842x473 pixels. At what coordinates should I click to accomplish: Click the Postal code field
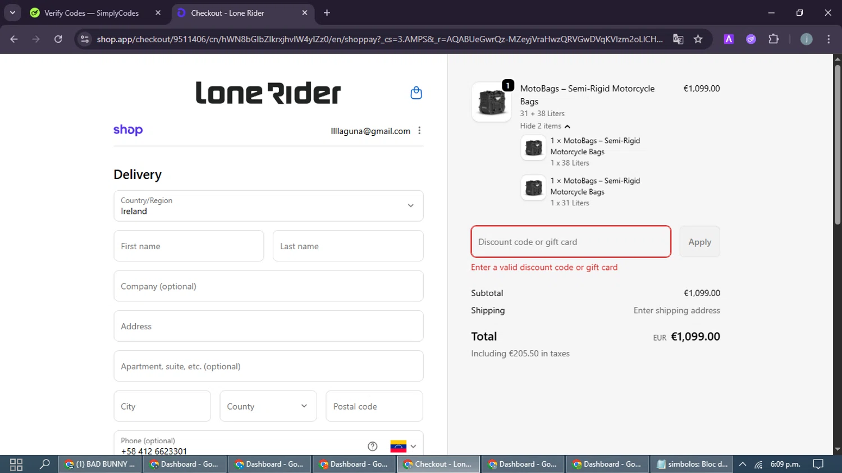(x=374, y=406)
